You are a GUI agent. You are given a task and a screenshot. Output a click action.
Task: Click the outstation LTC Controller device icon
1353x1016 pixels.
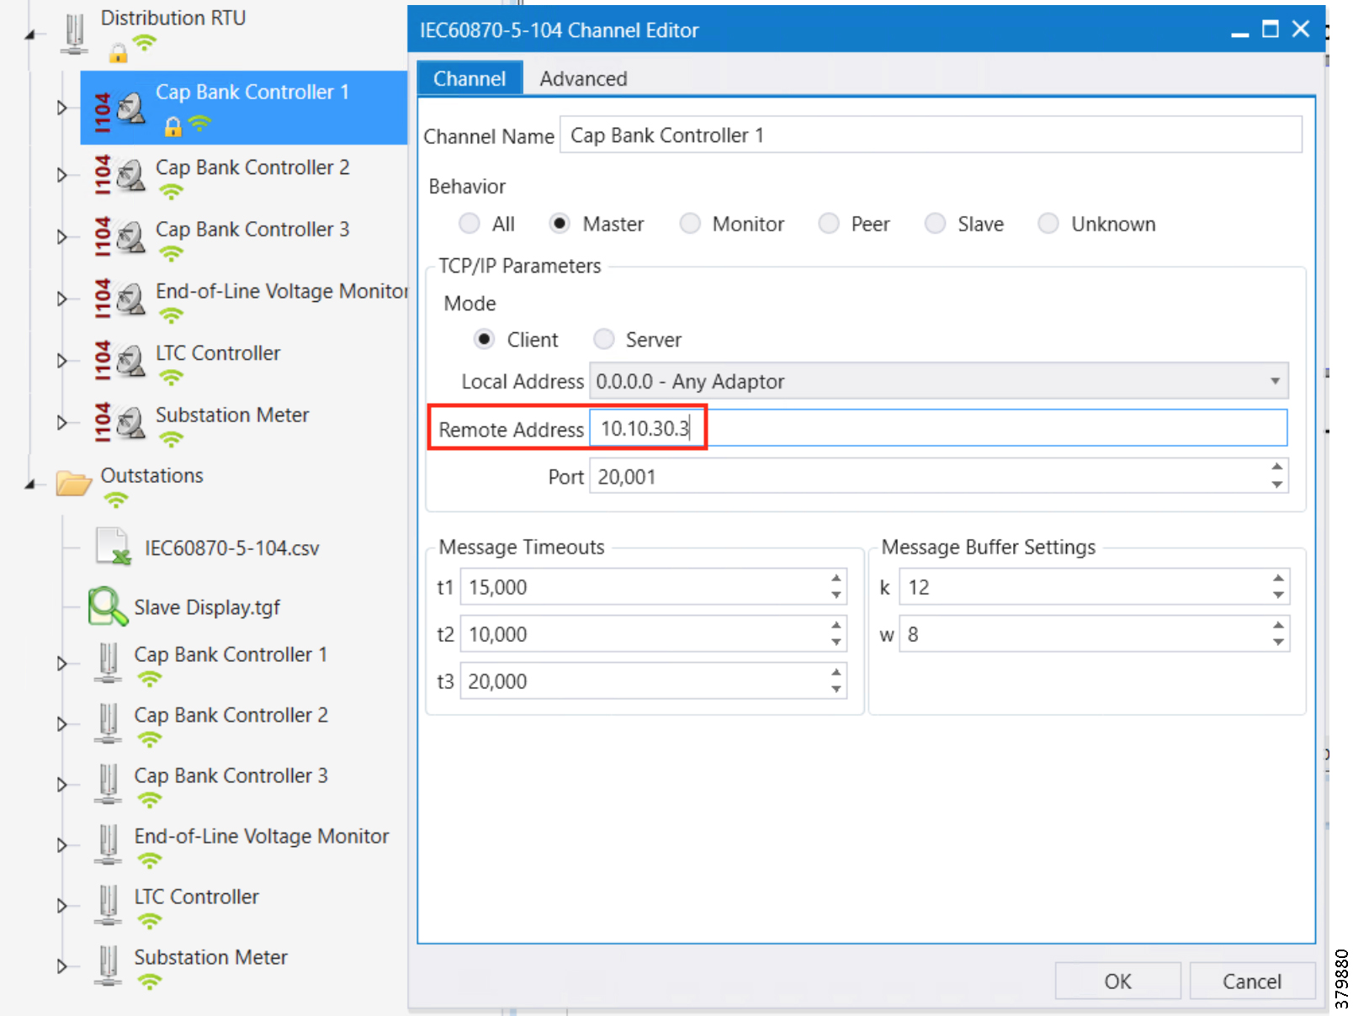108,904
